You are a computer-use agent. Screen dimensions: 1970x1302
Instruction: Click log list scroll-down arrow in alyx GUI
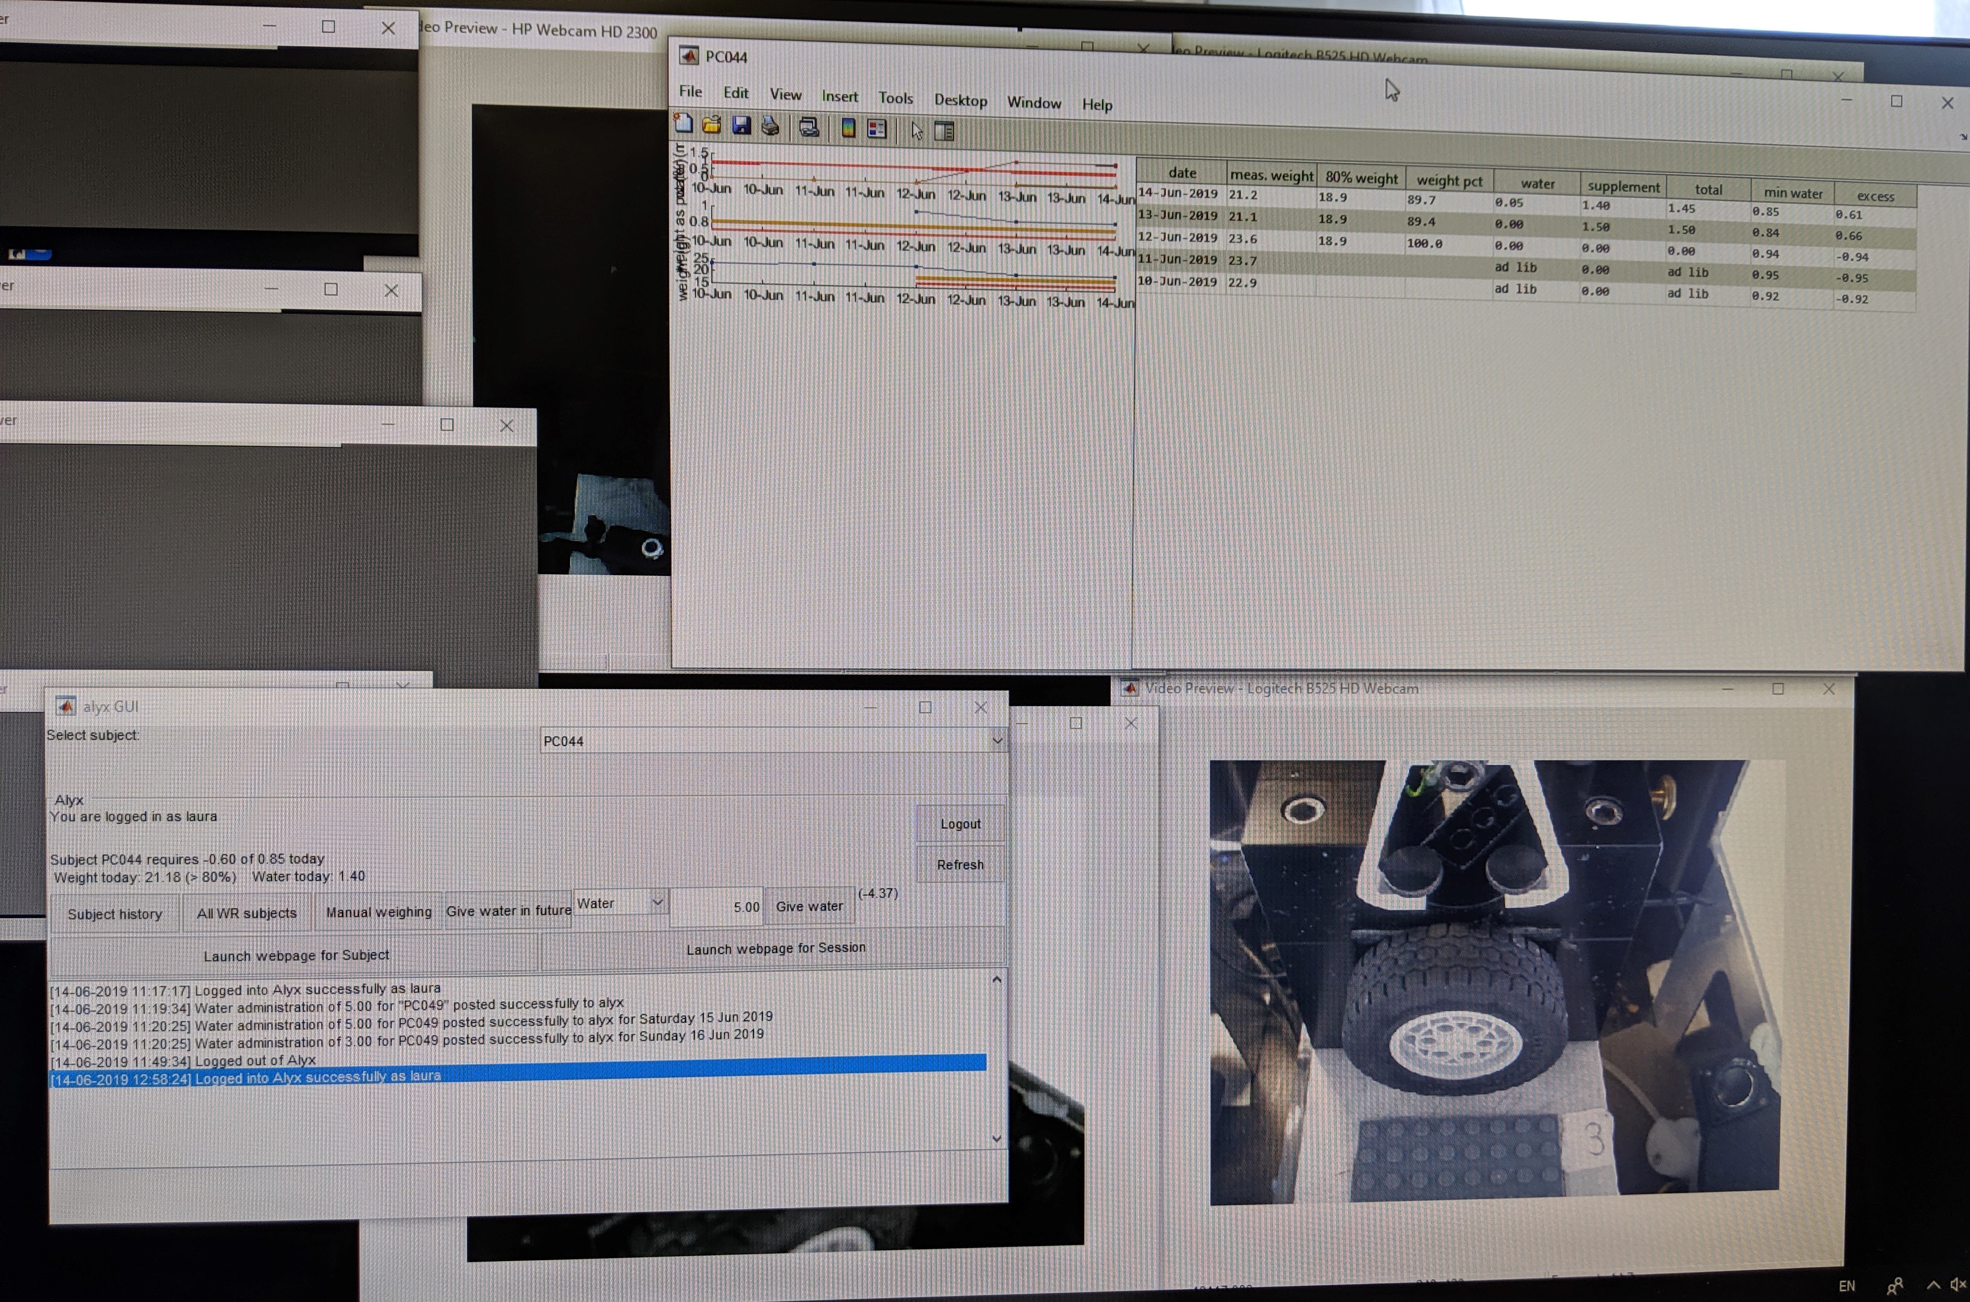997,1139
